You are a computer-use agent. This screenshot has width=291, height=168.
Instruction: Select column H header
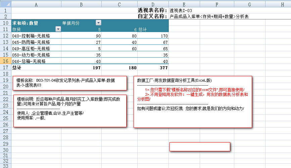click(282, 4)
